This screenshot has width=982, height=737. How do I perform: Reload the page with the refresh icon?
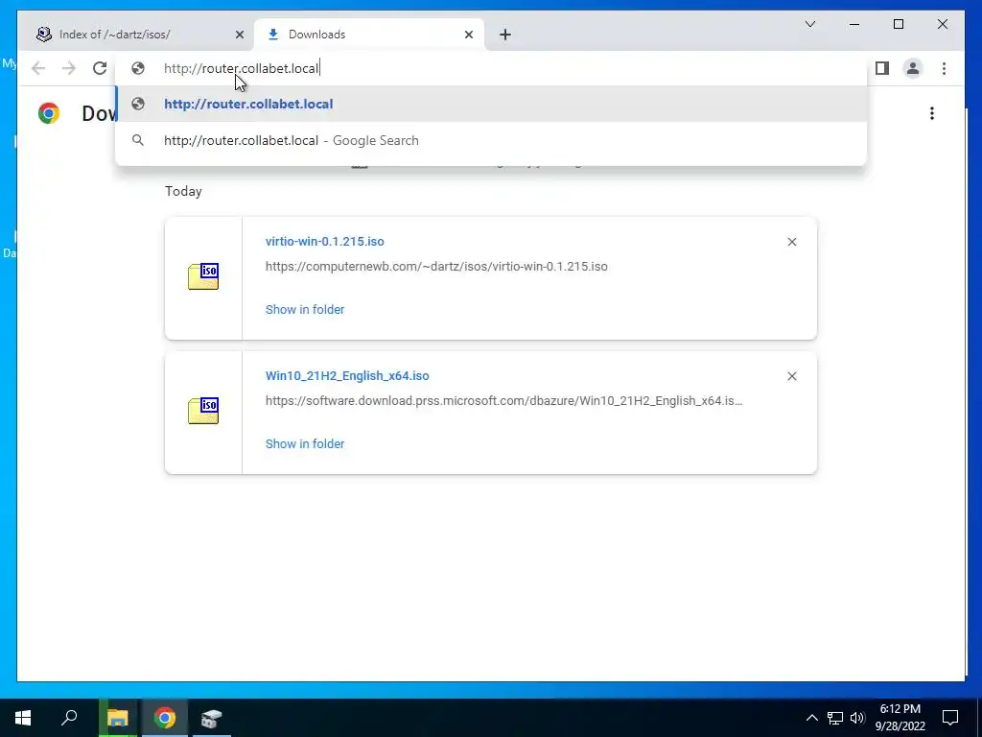[100, 68]
